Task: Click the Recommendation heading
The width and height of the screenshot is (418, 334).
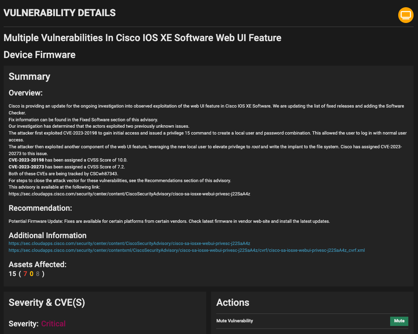Action: point(40,208)
